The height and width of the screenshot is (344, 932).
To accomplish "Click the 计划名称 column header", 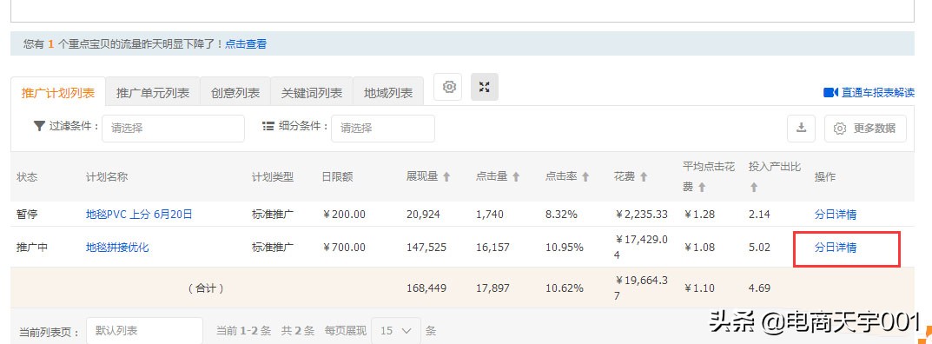I will coord(106,177).
